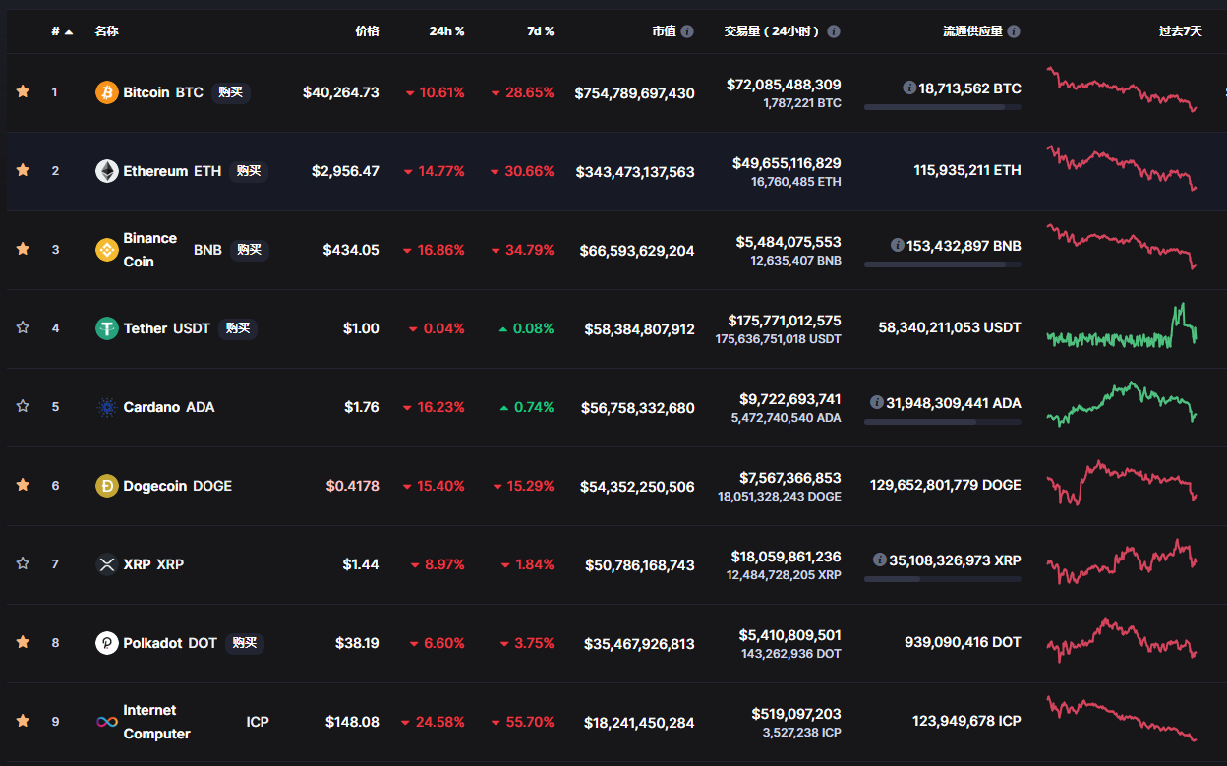
Task: Click XRP market cap $50,786,168,743
Action: coord(639,564)
